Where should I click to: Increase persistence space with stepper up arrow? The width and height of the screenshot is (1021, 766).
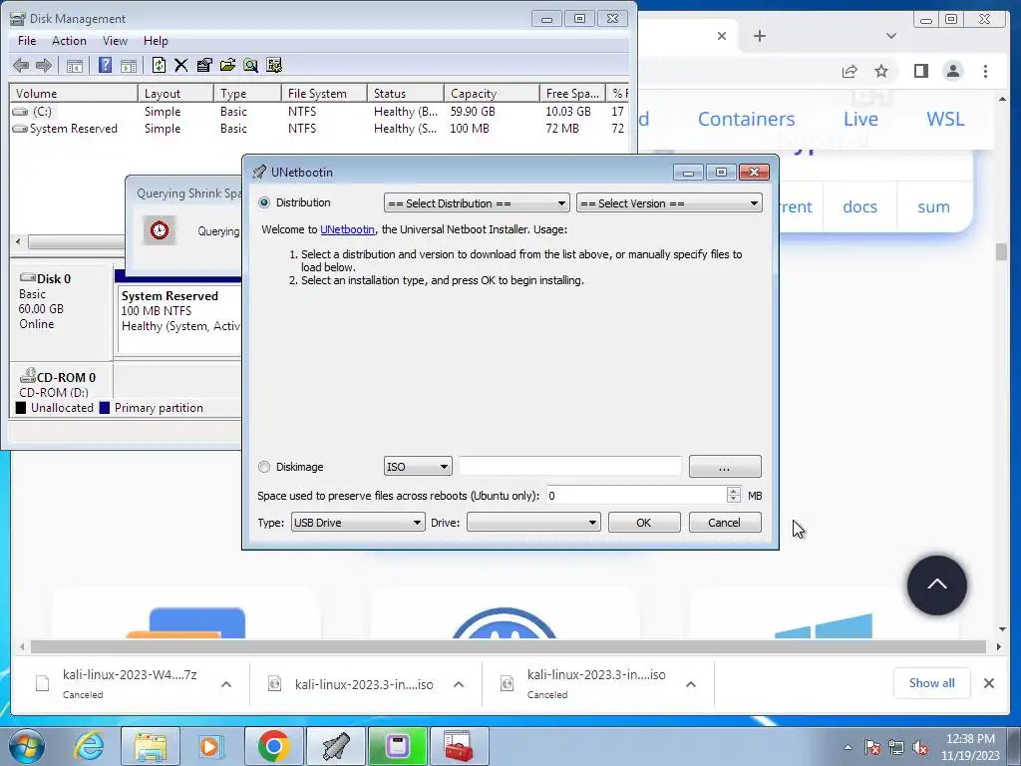[x=733, y=491]
